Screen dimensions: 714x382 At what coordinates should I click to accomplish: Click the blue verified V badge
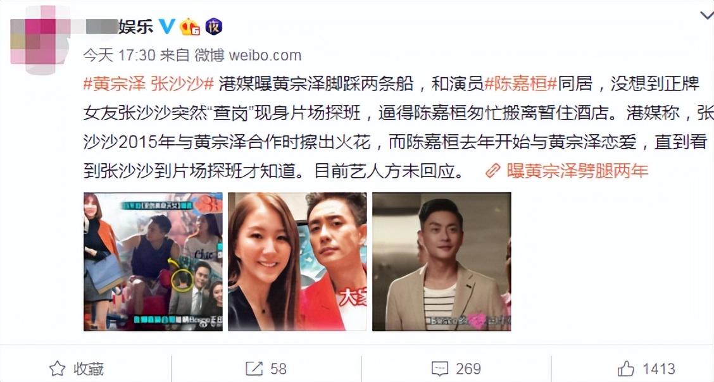point(166,27)
